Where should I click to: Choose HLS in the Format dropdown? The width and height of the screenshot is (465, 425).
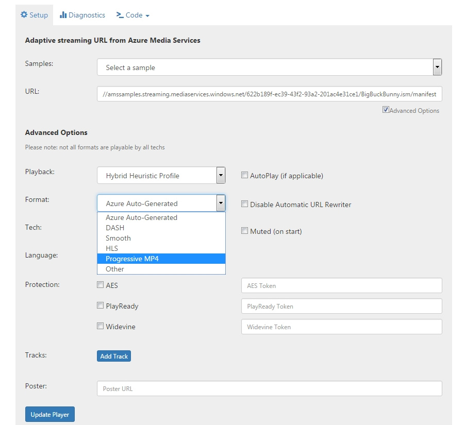112,248
